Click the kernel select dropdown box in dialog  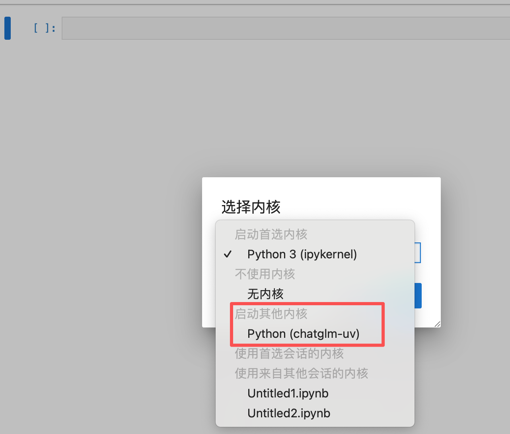pyautogui.click(x=417, y=253)
